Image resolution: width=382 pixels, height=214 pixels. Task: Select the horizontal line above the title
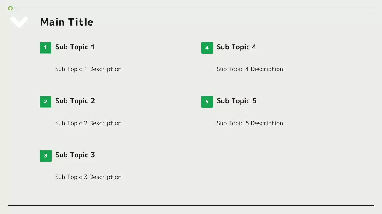click(x=194, y=8)
